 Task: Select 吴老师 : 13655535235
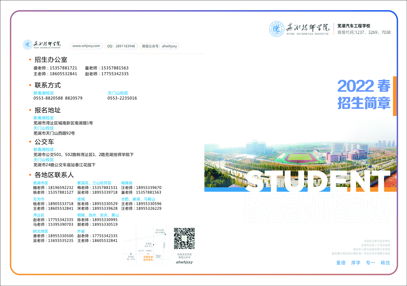coord(53,241)
